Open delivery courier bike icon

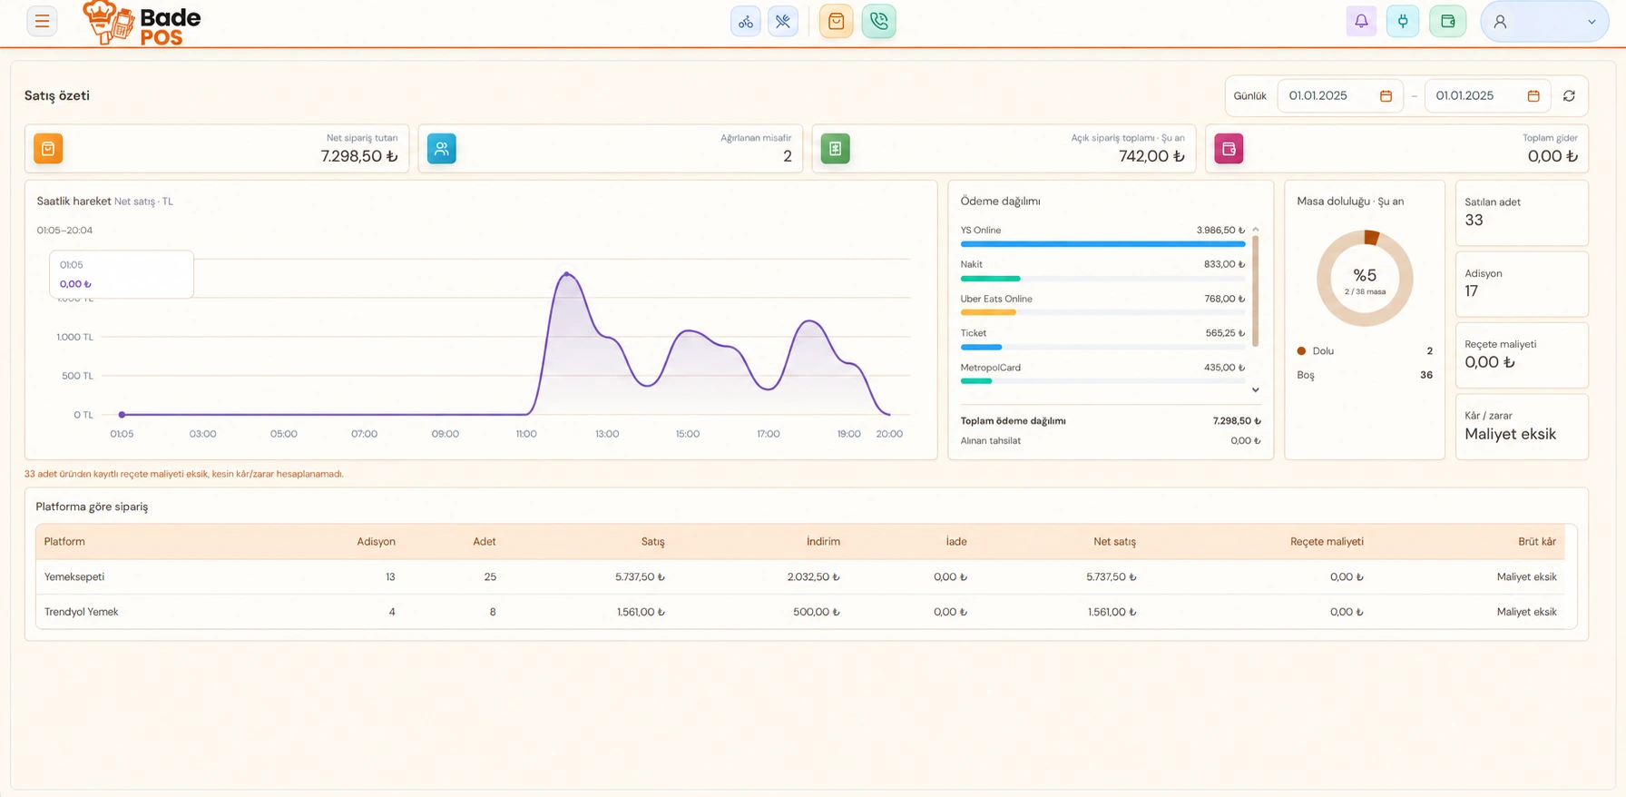pyautogui.click(x=746, y=21)
